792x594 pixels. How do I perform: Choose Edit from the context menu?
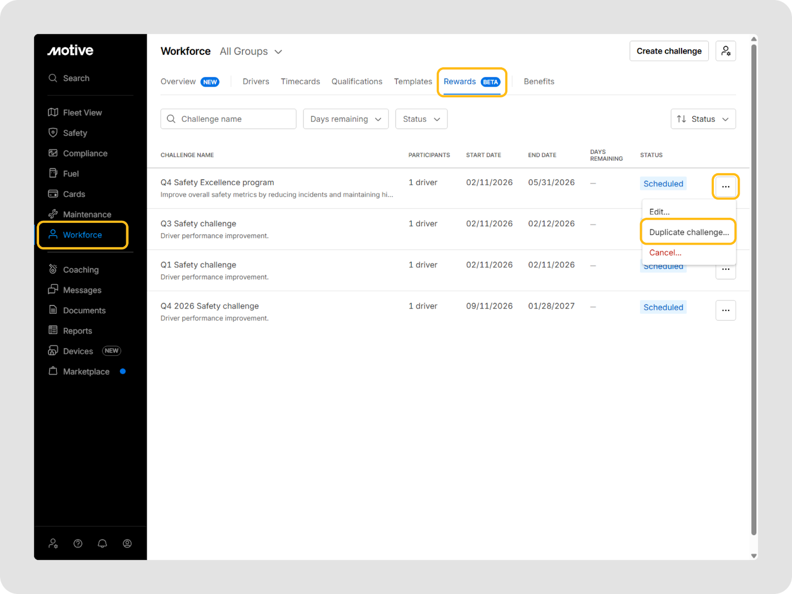pos(659,212)
